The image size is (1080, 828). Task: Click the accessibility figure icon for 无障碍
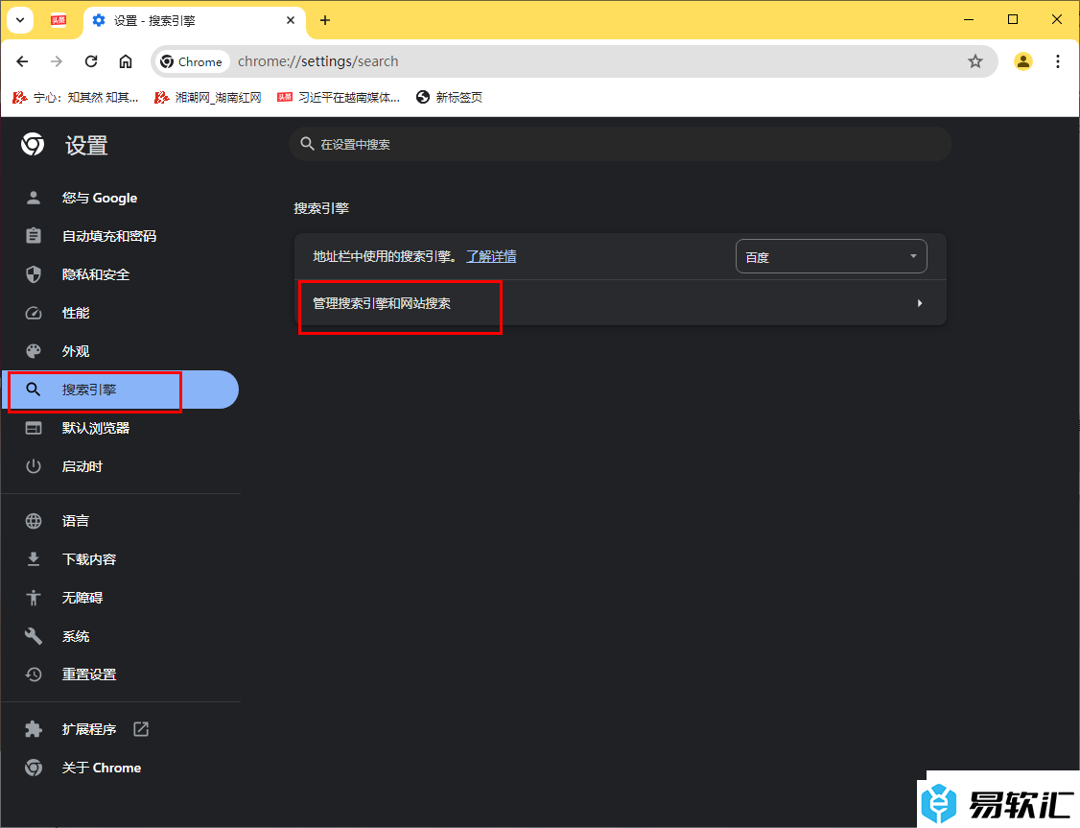(33, 598)
